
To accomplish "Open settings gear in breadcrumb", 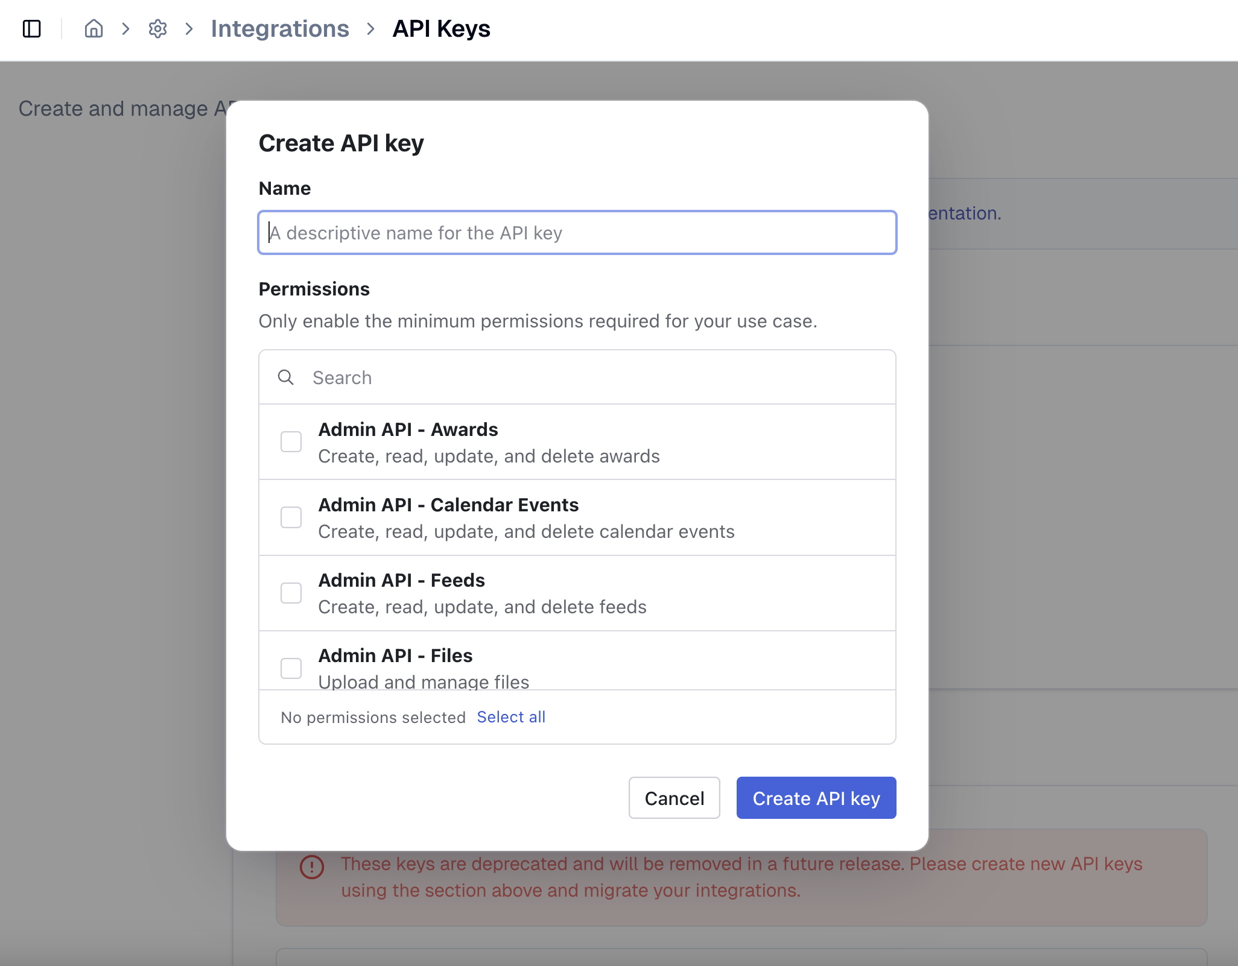I will [157, 28].
